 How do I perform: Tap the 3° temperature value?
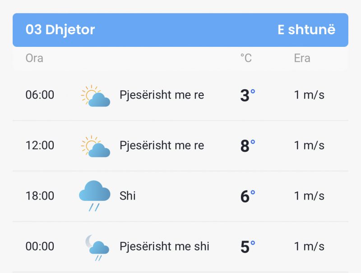[x=247, y=95]
